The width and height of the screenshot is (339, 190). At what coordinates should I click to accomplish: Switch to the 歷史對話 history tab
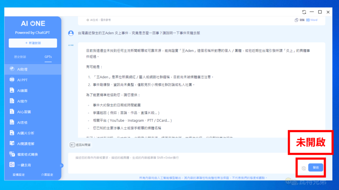20,57
